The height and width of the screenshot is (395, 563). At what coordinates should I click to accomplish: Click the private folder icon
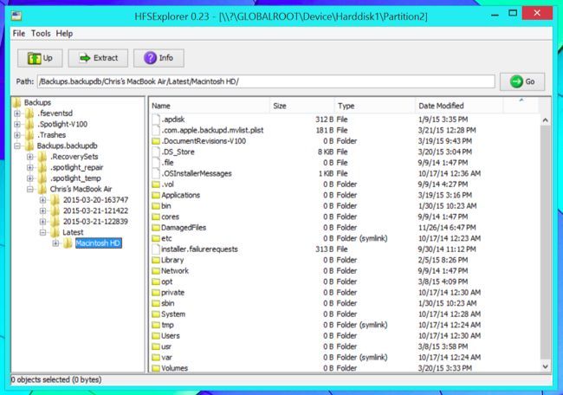click(155, 293)
